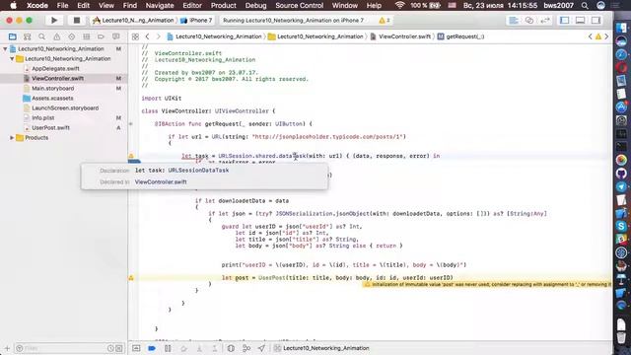Select LaunchScreen.storyboard in navigator
Screen dimensions: 631x355
point(65,107)
